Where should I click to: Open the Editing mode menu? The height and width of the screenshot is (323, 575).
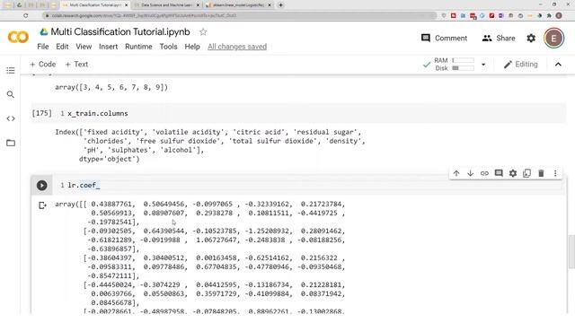click(x=521, y=65)
